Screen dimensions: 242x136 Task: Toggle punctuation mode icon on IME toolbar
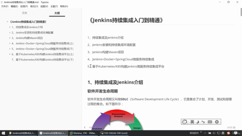coord(203,122)
